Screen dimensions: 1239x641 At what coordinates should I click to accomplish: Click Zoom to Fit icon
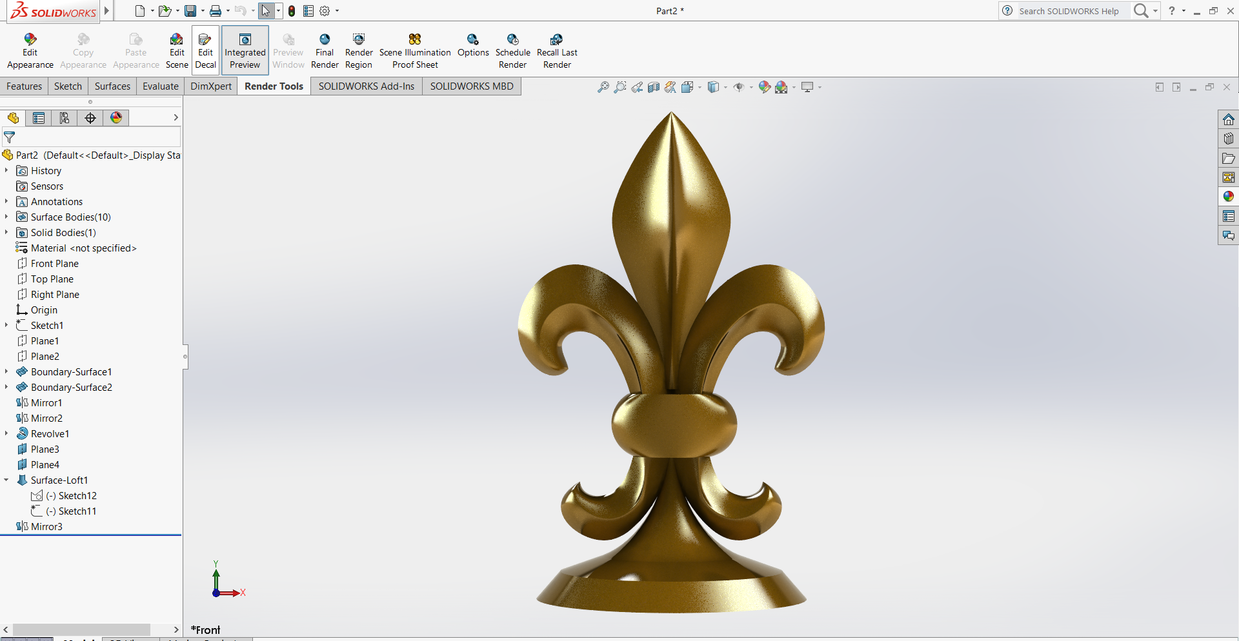[x=603, y=87]
